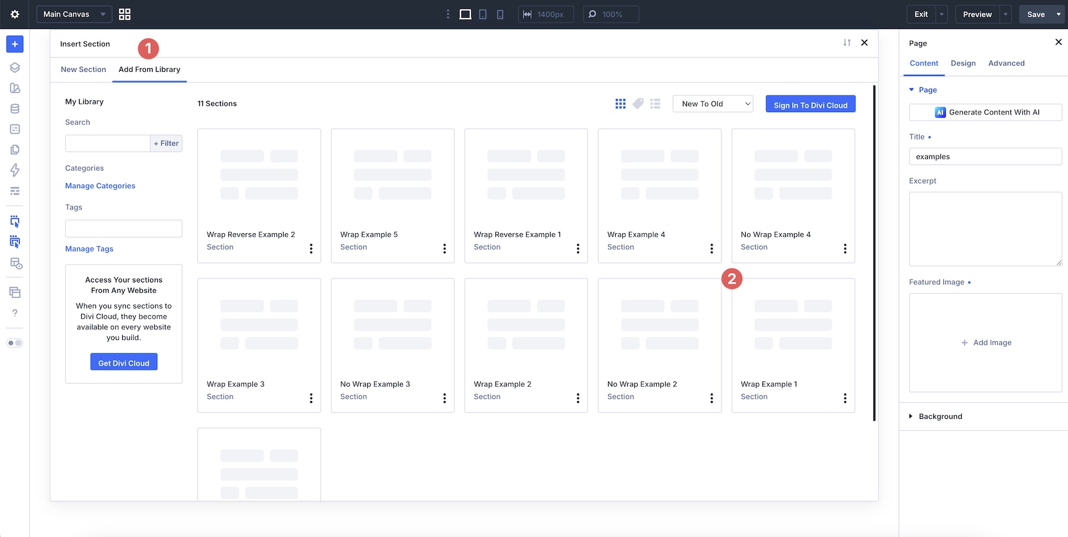Switch to the New Section tab

pyautogui.click(x=83, y=69)
